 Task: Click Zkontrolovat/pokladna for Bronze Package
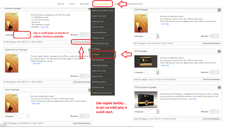82,42
